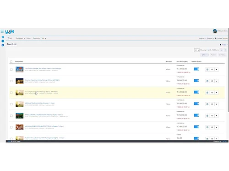View the ₹35000.00 tour via eye icon
229x171 pixels.
(x=212, y=116)
